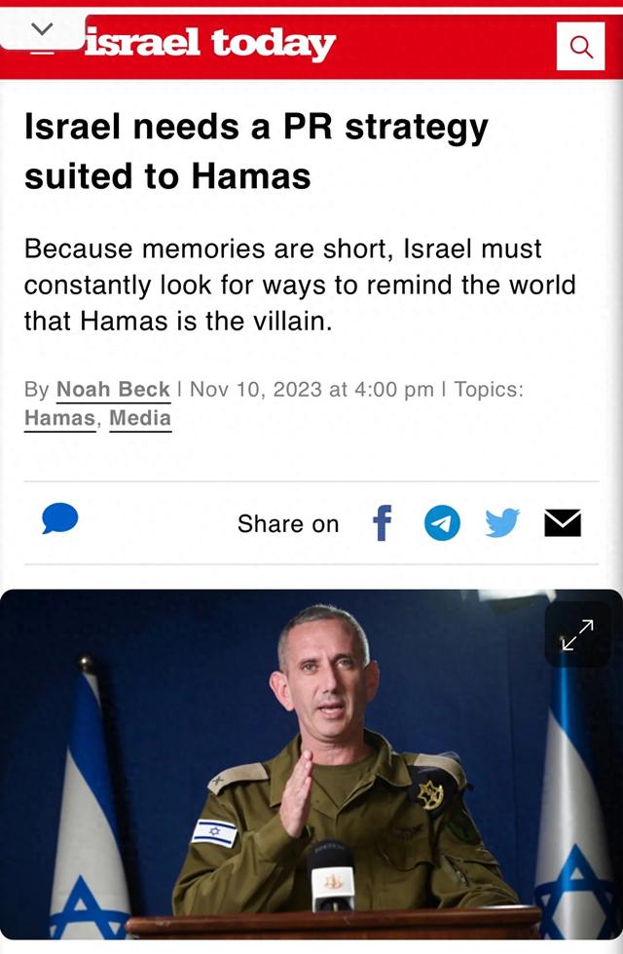623x954 pixels.
Task: Expand the article photo to fullscreen
Action: coord(577,634)
